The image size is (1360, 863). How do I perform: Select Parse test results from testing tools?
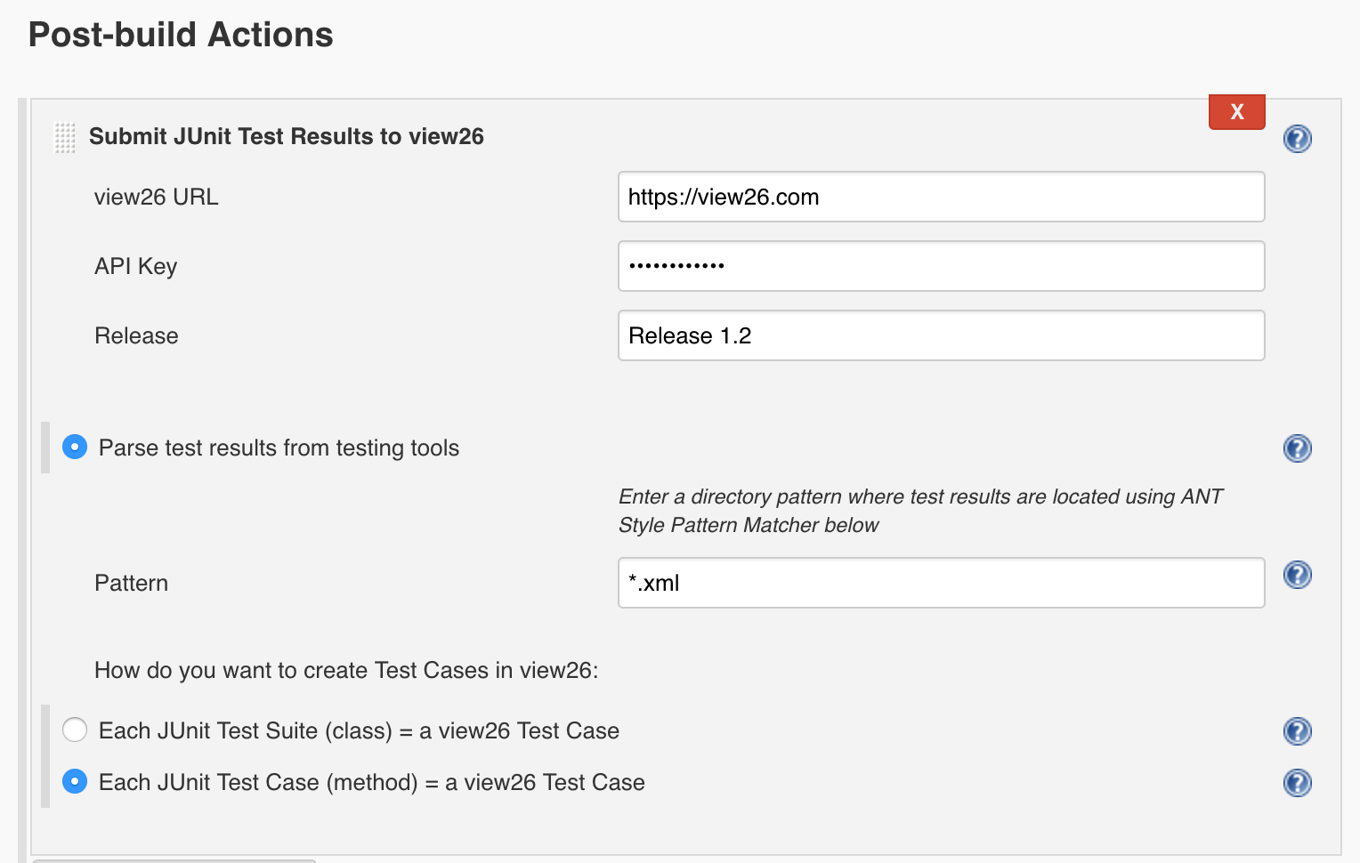[75, 447]
